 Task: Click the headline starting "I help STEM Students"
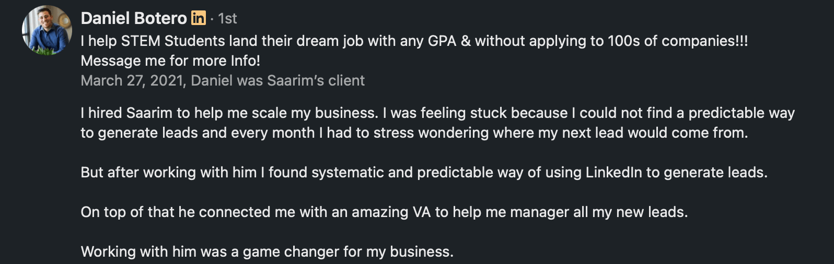[414, 41]
